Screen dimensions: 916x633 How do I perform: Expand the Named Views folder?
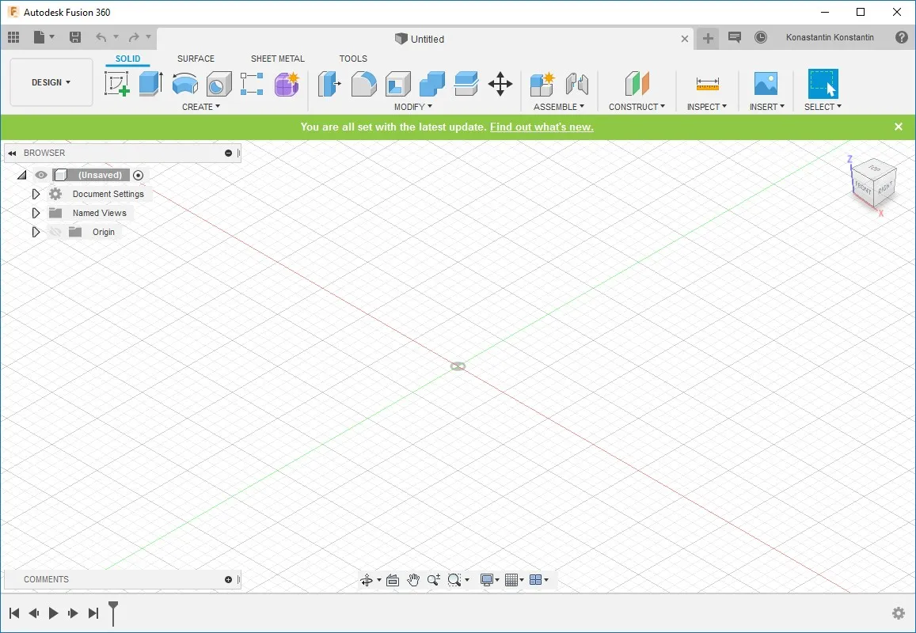point(36,213)
